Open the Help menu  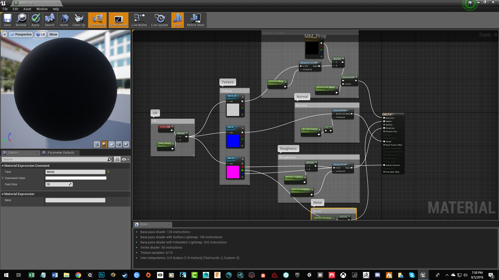[x=56, y=9]
